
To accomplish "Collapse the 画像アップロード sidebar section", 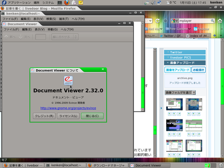I will click(x=185, y=63).
